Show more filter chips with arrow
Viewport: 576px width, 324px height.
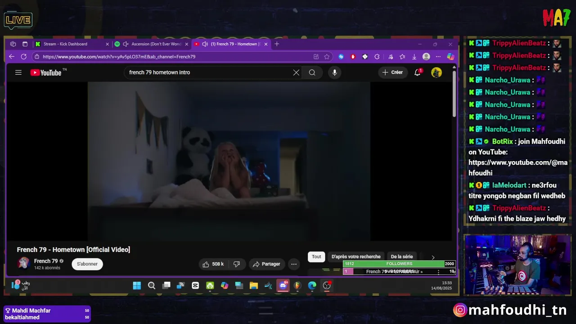[433, 257]
